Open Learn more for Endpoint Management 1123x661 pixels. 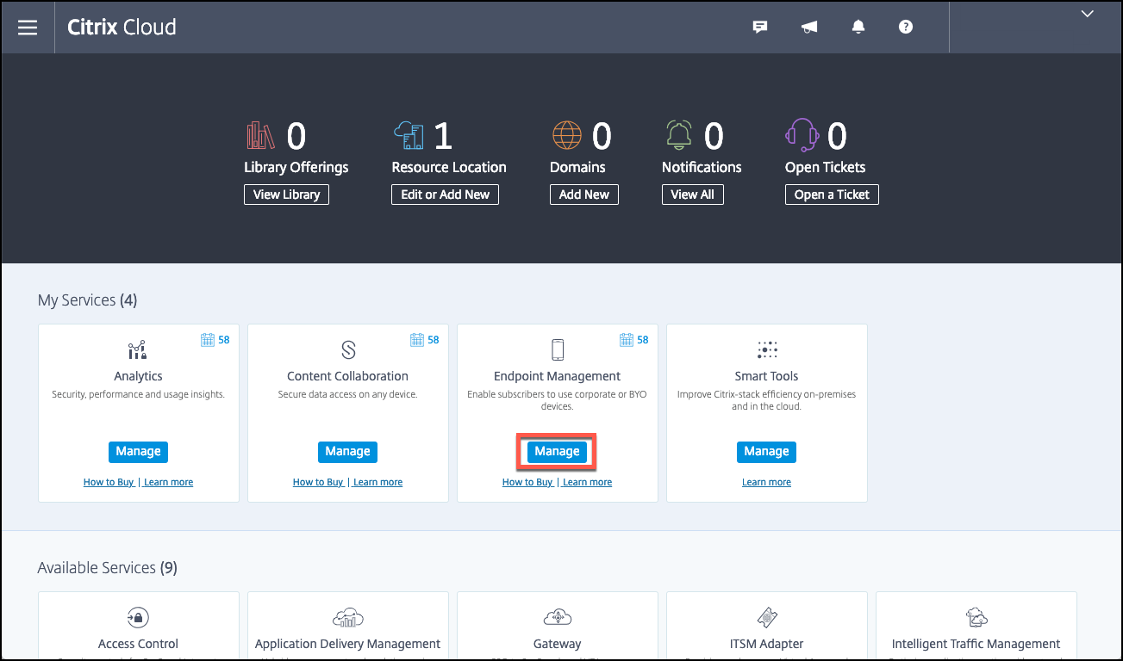pos(587,482)
